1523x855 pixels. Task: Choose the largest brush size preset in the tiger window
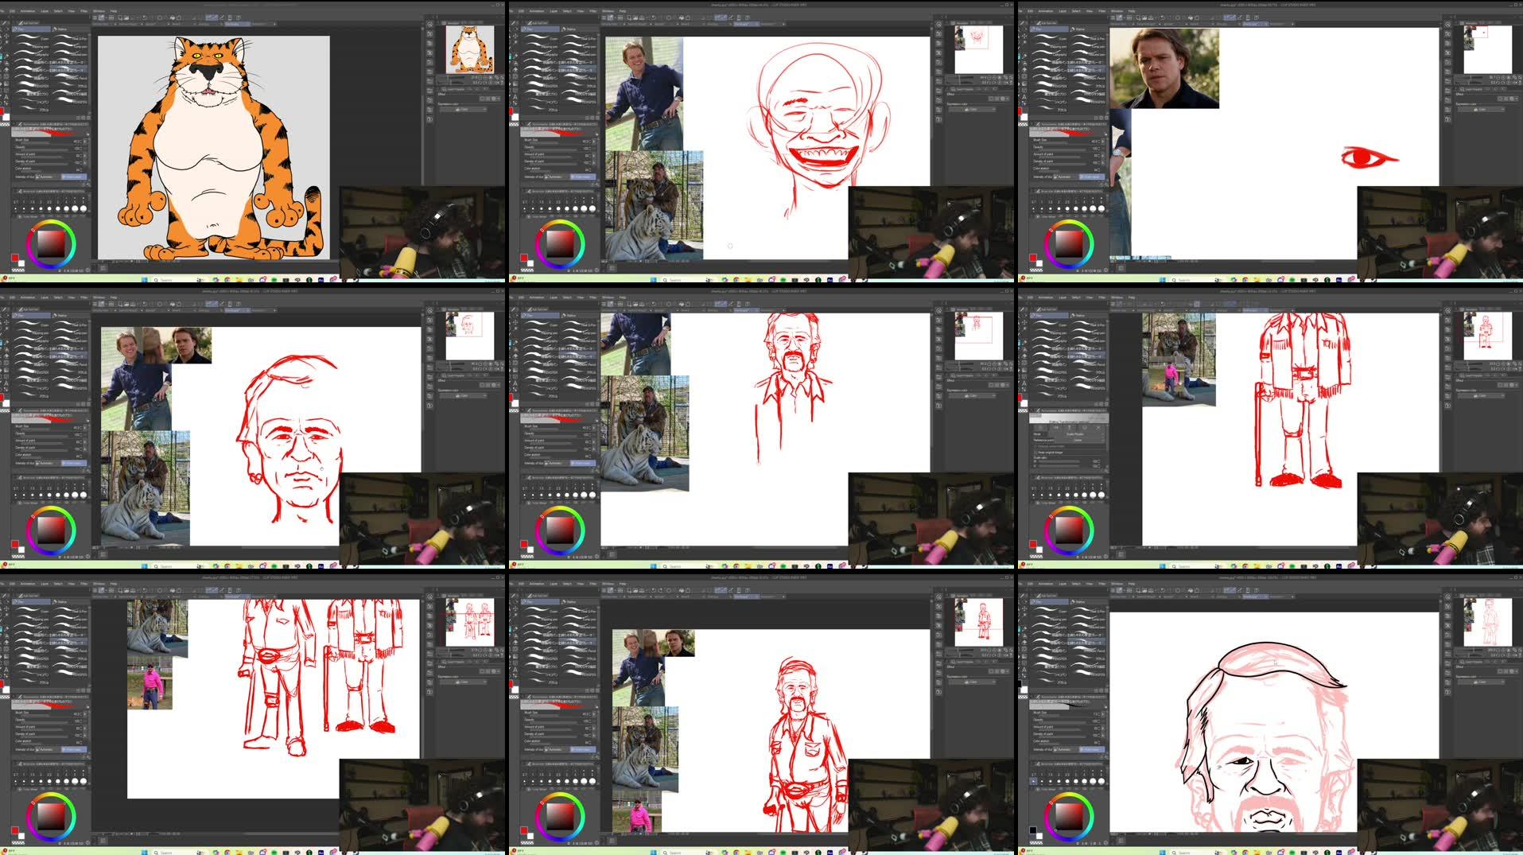pyautogui.click(x=84, y=208)
